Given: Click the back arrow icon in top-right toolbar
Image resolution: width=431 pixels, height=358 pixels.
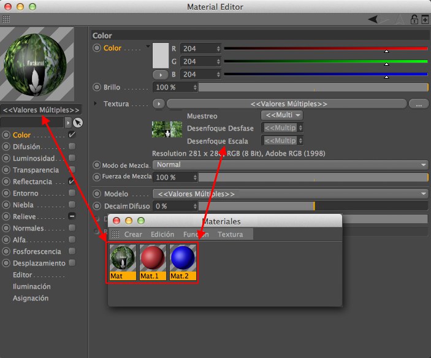Looking at the screenshot, I should [373, 20].
